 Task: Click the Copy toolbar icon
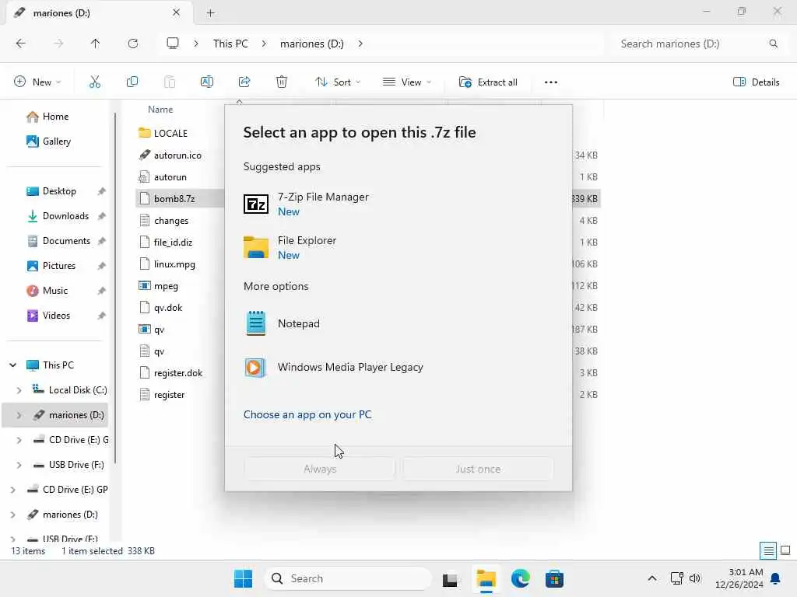pyautogui.click(x=132, y=82)
